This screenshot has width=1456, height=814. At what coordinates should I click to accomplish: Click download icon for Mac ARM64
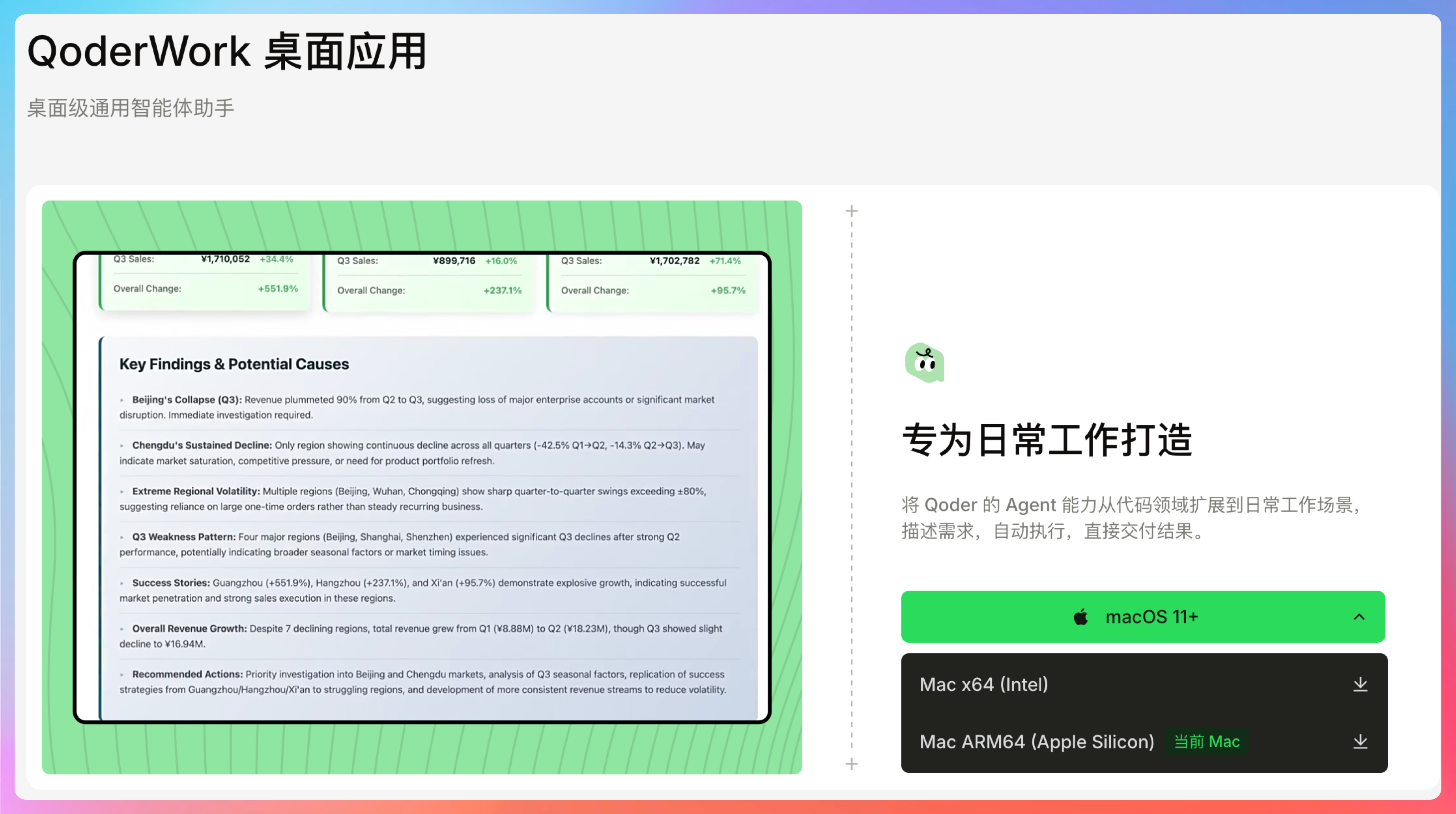pos(1360,741)
